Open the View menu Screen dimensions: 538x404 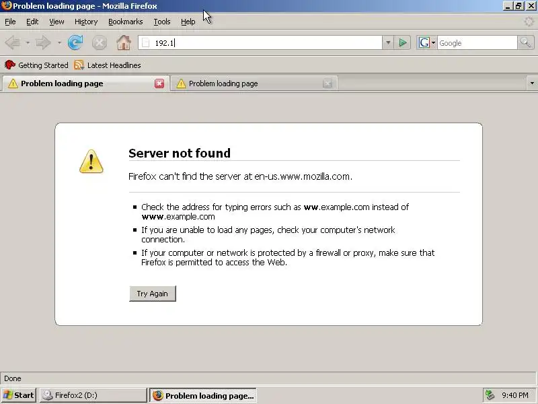point(56,22)
